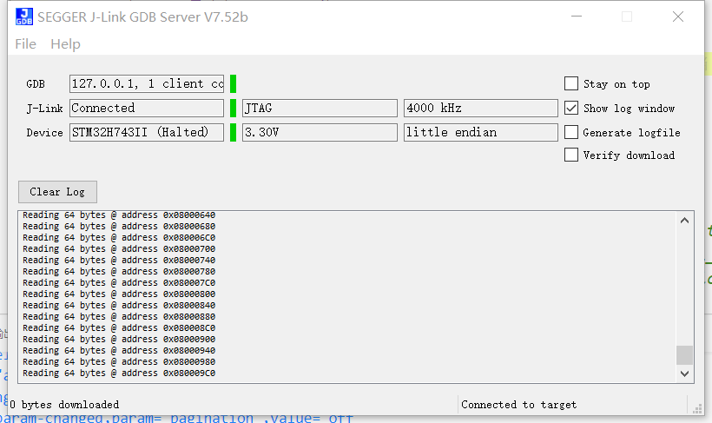Select log line with address 0x080006C0
The image size is (712, 423).
click(119, 238)
